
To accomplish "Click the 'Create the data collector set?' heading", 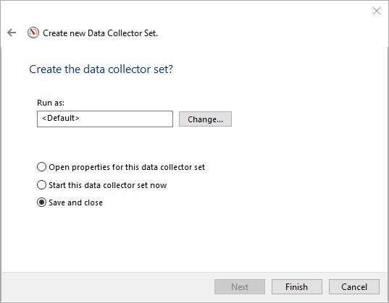I will [101, 69].
